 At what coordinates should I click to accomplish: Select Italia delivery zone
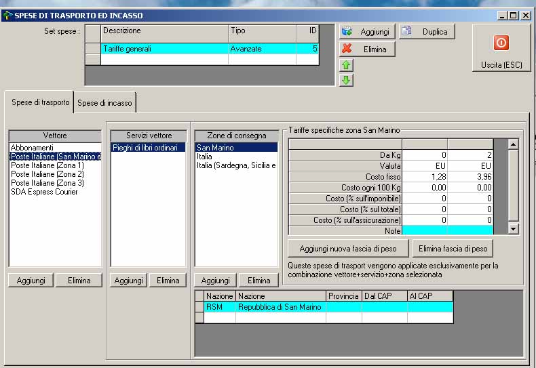236,157
